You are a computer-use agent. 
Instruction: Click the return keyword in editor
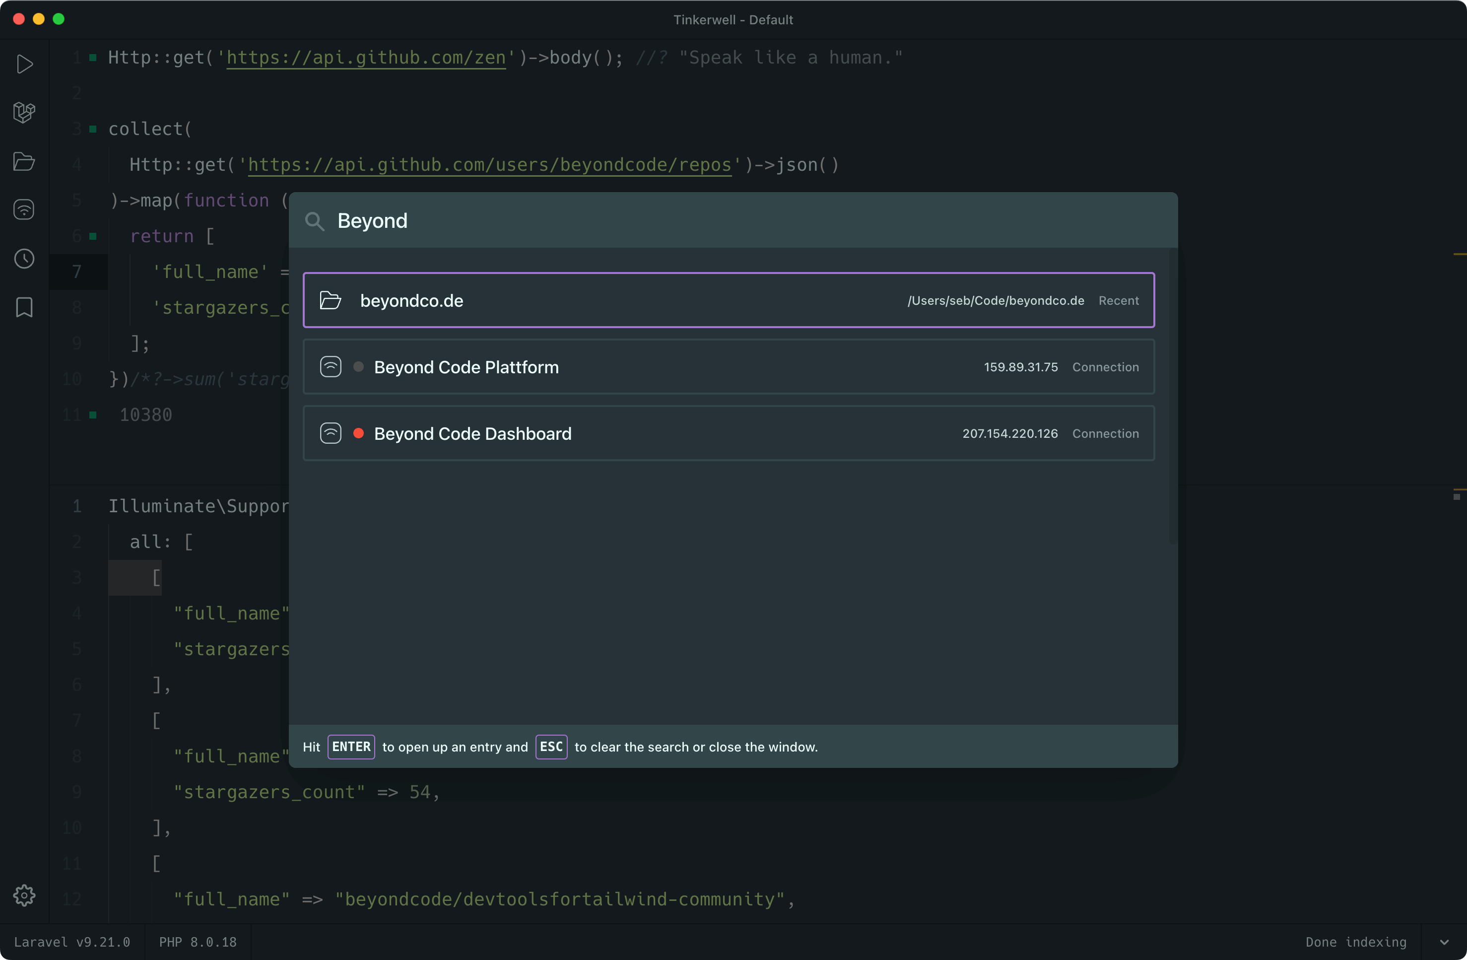(161, 236)
